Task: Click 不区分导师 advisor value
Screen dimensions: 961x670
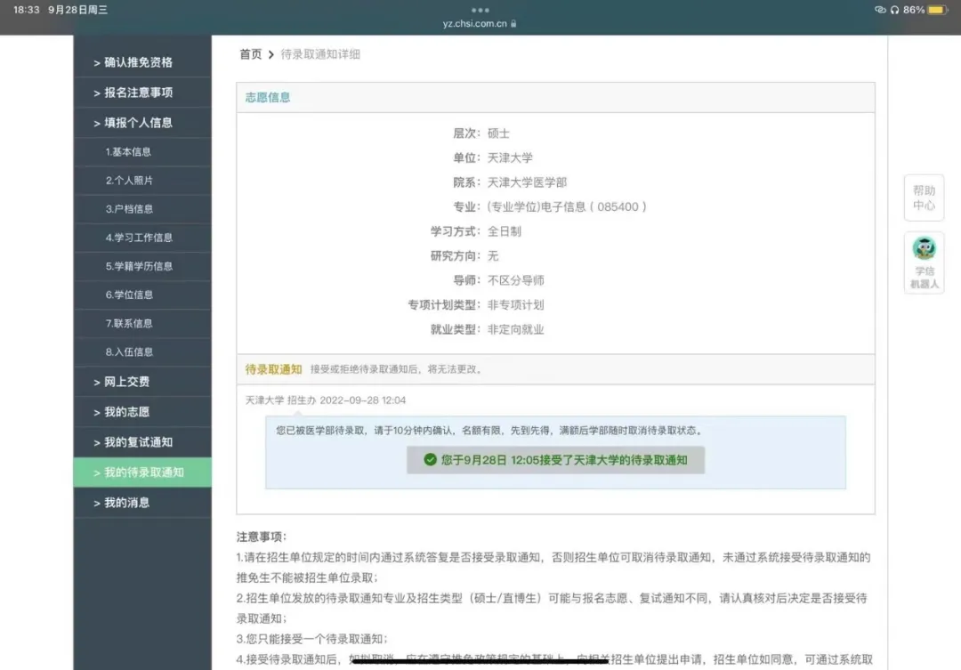Action: click(x=515, y=281)
